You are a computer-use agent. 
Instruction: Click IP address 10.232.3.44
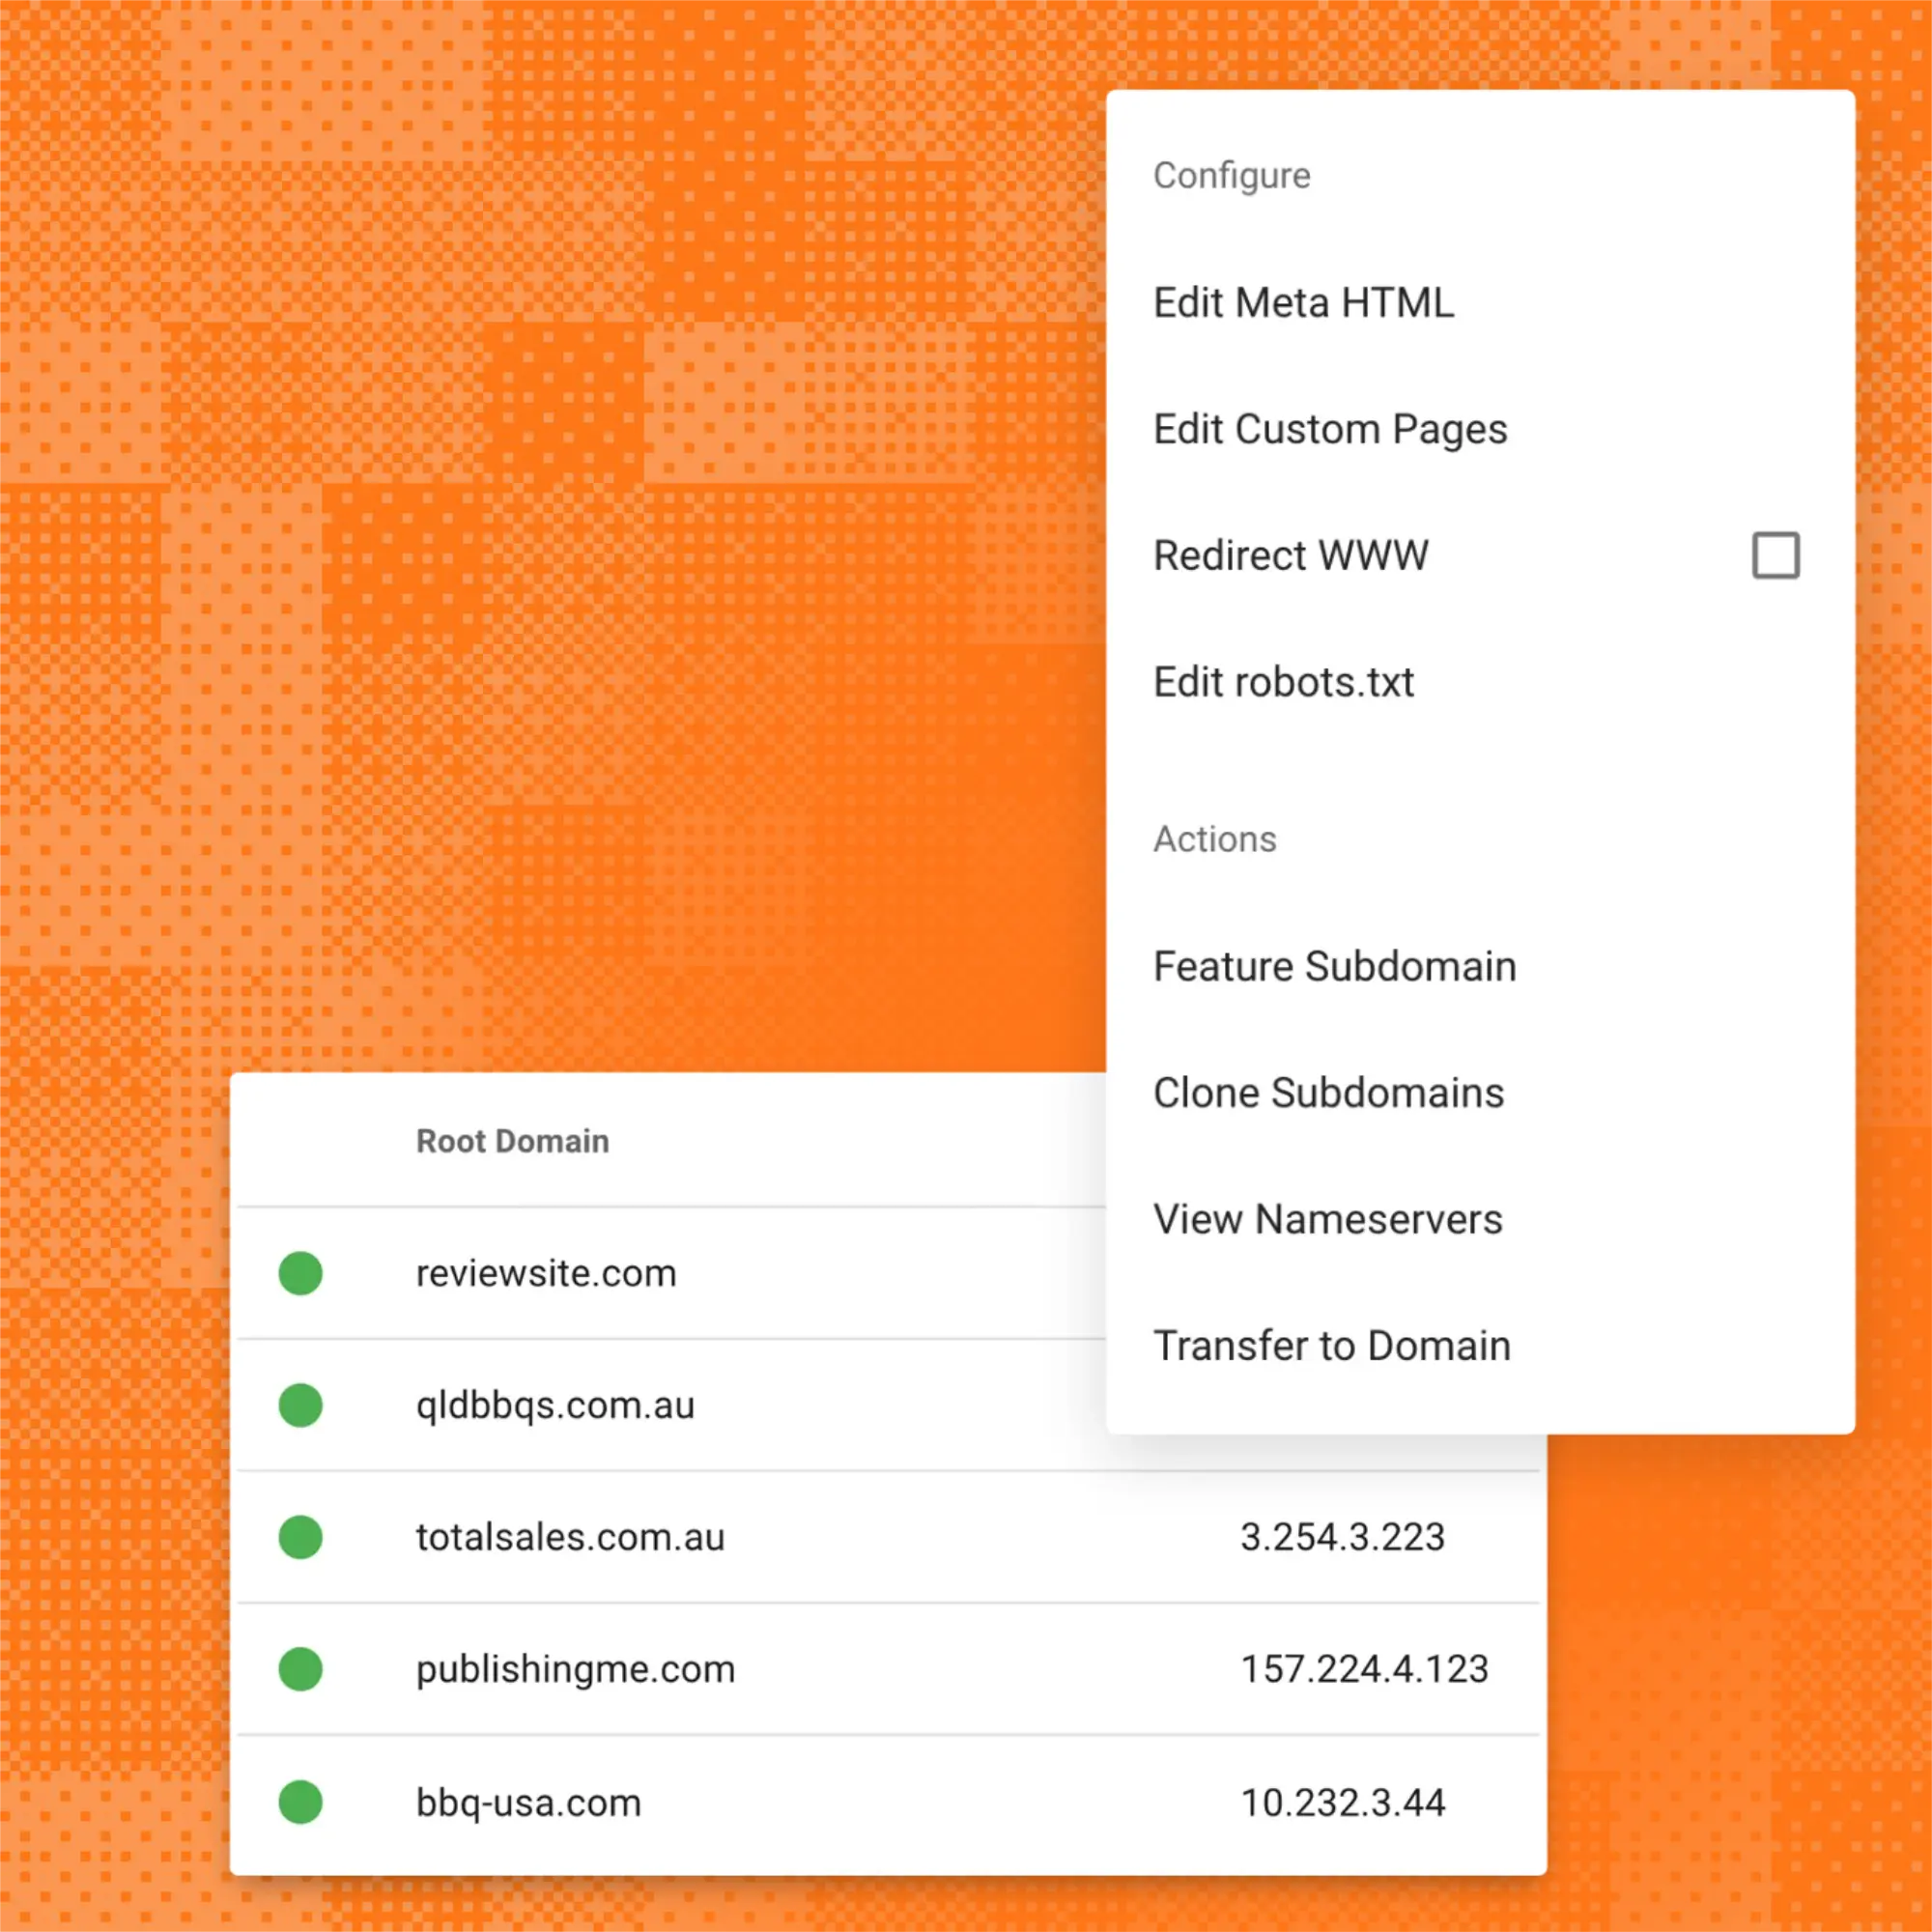pos(1342,1802)
